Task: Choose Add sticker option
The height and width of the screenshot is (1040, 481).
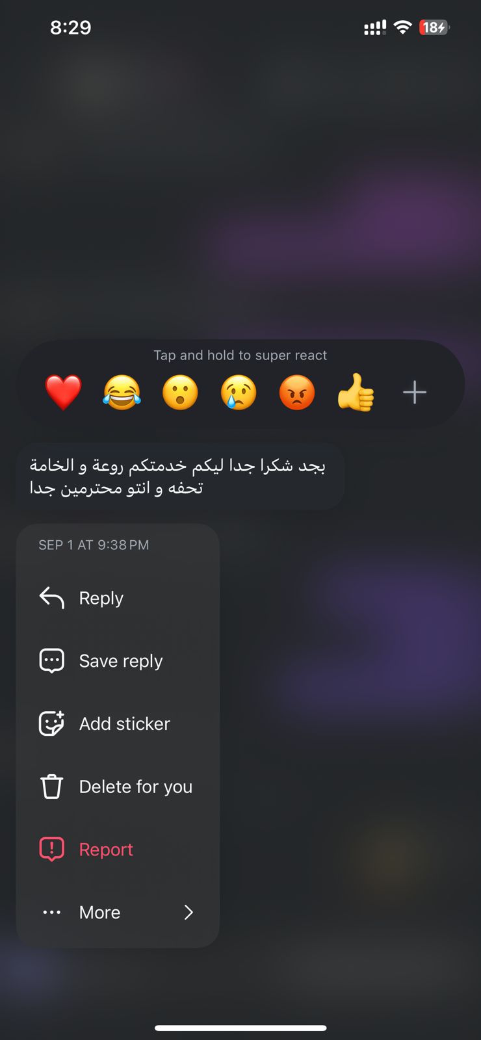Action: point(118,723)
